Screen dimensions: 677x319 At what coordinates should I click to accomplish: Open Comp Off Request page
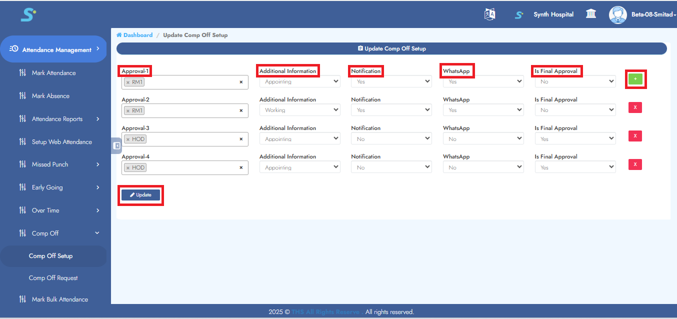53,278
